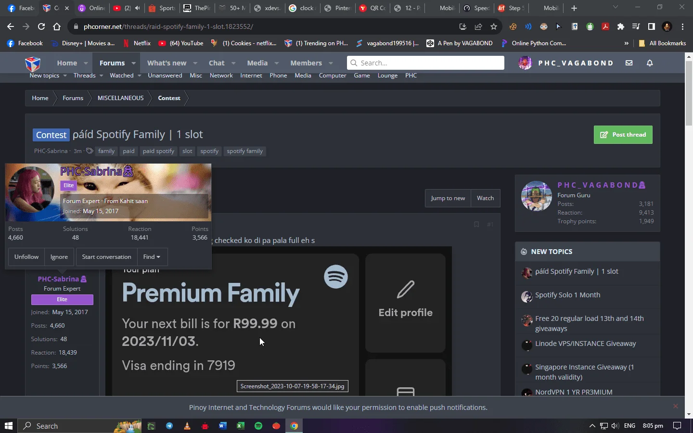Select Unanswered in the sub-navigation
The width and height of the screenshot is (693, 433).
pos(165,76)
